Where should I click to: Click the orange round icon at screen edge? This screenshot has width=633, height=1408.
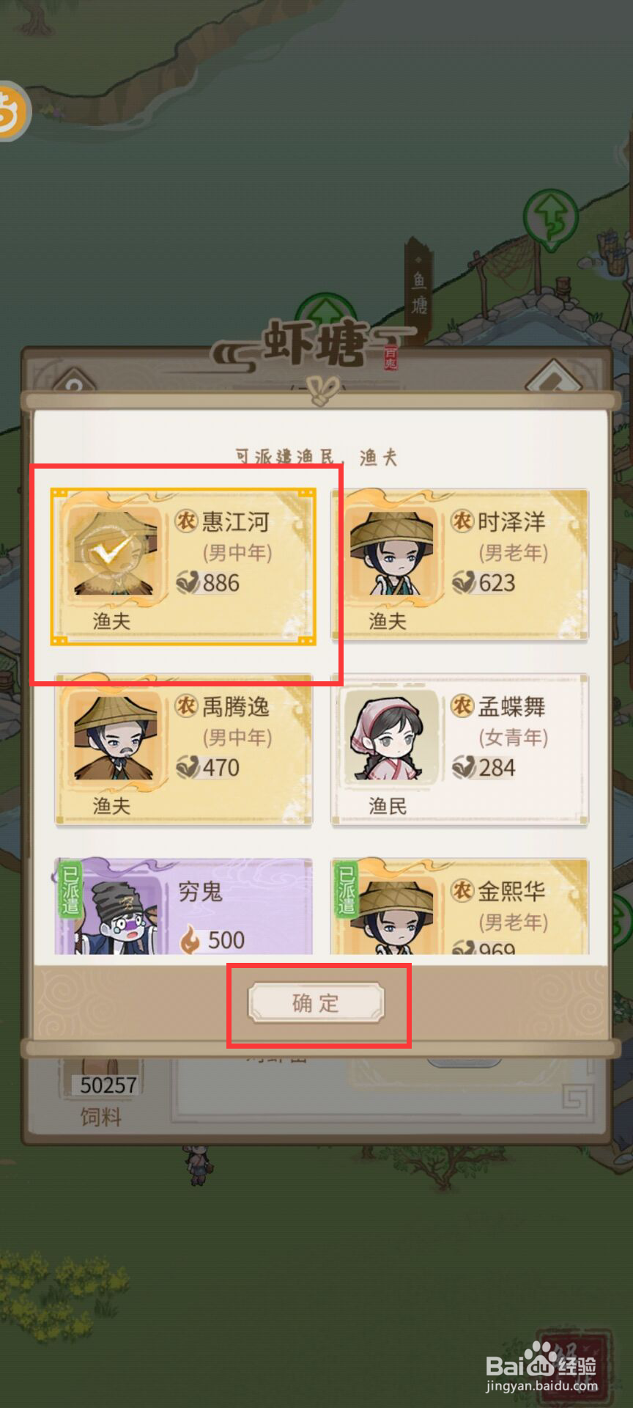pos(12,111)
